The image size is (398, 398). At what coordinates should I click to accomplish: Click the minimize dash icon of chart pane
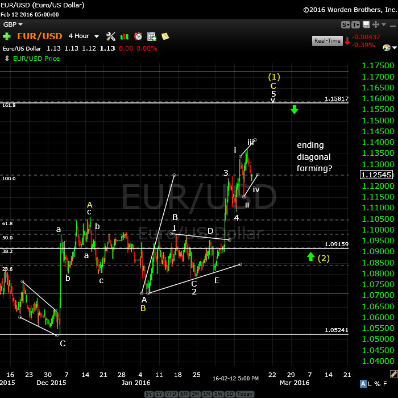pos(393,26)
